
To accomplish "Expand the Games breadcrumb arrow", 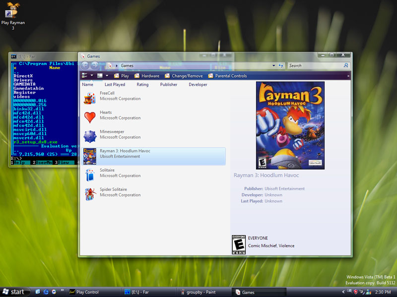I will click(x=117, y=66).
